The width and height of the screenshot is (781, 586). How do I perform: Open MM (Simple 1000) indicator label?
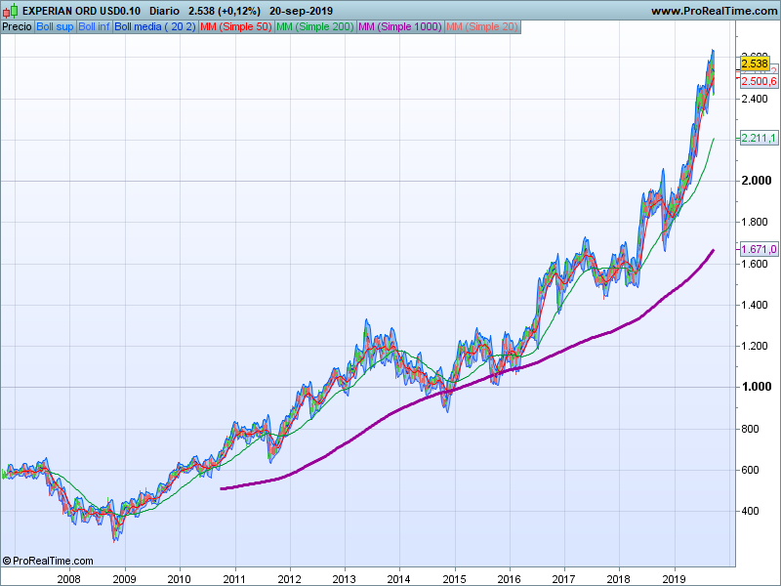pyautogui.click(x=400, y=27)
